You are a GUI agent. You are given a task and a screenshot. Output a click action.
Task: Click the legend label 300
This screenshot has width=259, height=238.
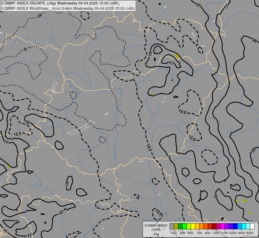[182, 233]
